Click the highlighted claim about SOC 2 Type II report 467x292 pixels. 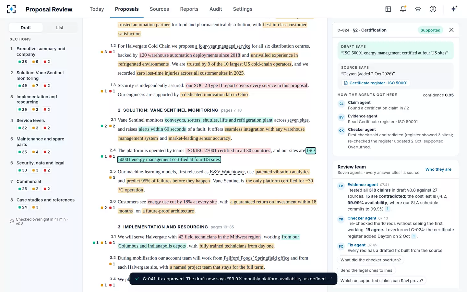click(x=247, y=86)
